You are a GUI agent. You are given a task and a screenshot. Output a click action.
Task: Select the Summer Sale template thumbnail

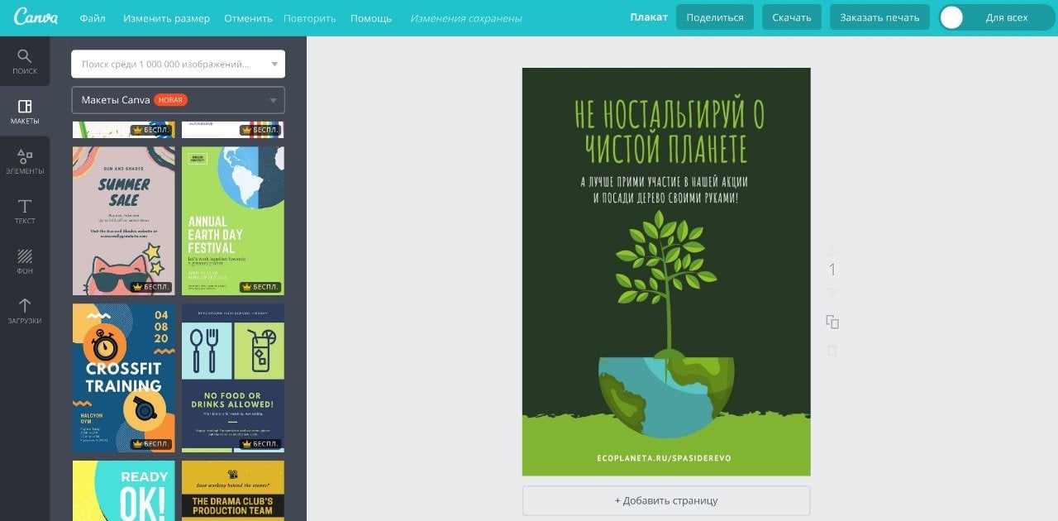pos(124,221)
